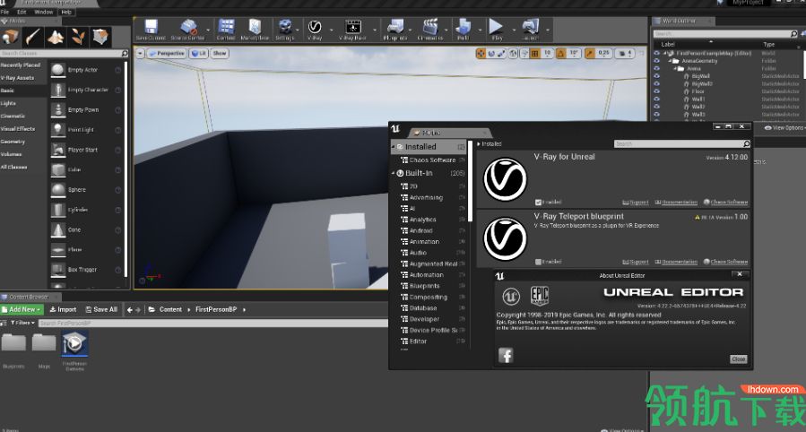Toggle visibility of Wall1 actor

point(656,99)
